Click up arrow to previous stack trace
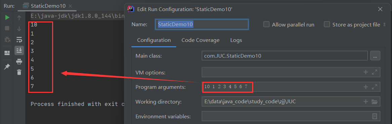Screen dimensions: 392x124 19,18
